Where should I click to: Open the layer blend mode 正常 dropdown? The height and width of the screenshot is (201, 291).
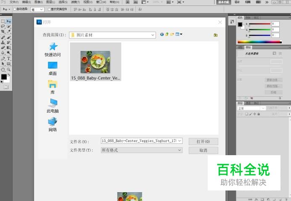pyautogui.click(x=251, y=108)
